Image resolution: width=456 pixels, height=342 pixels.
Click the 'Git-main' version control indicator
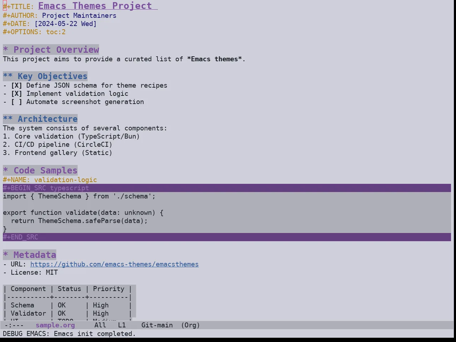157,325
